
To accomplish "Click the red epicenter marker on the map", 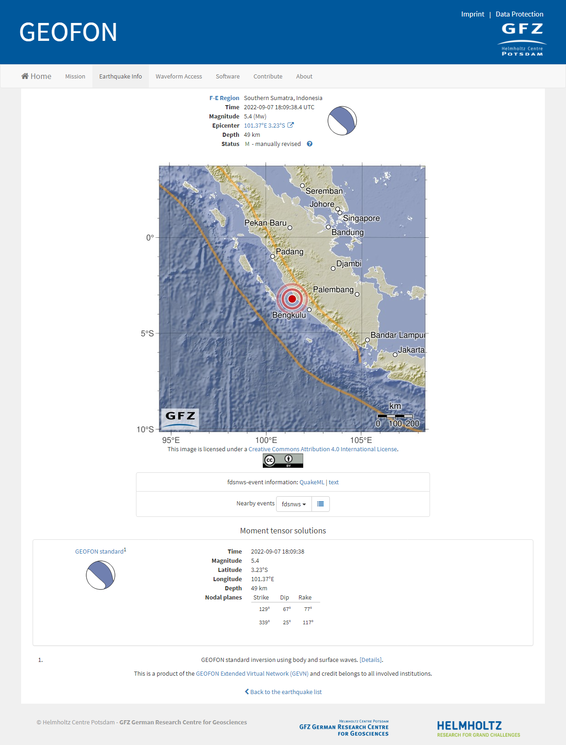I will [x=292, y=299].
